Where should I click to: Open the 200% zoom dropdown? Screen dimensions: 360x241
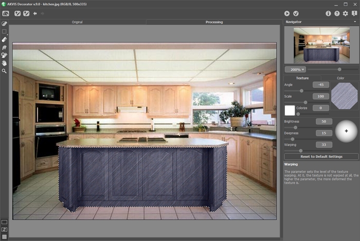(295, 70)
